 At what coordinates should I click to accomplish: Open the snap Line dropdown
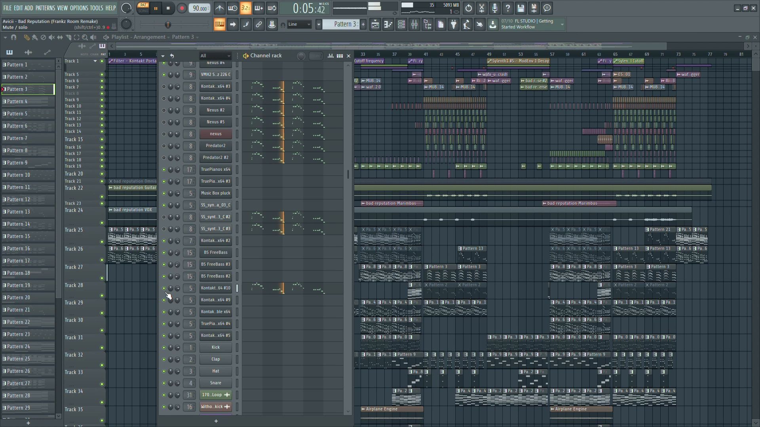[x=299, y=25]
